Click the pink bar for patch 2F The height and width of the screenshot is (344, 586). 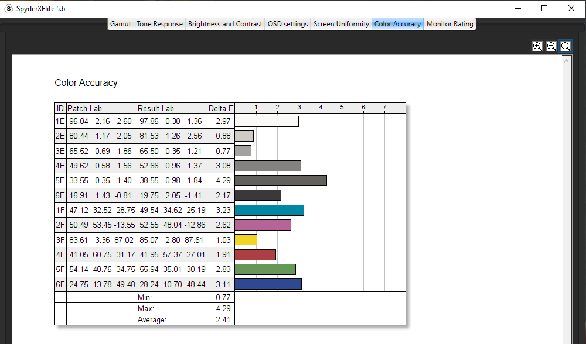coord(263,225)
